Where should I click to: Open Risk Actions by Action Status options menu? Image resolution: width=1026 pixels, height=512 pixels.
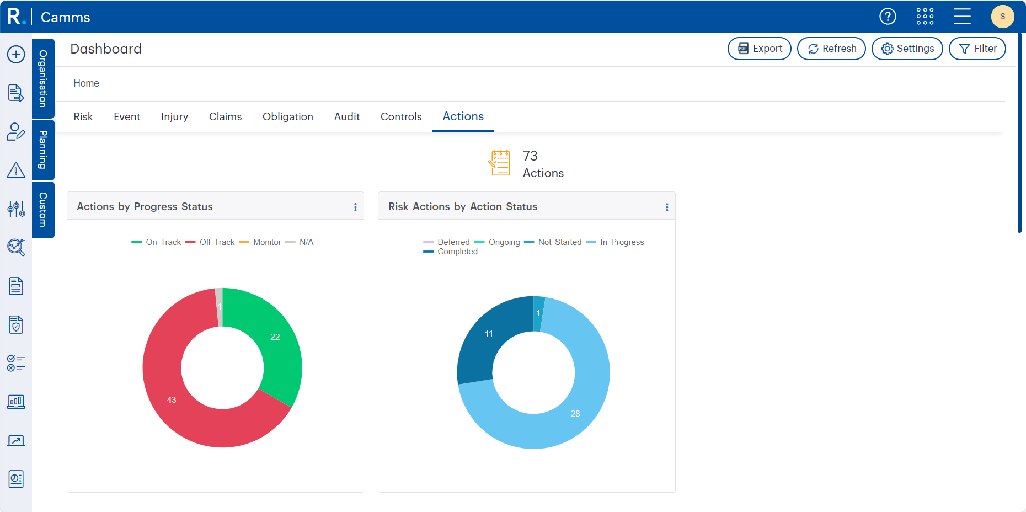(x=667, y=207)
